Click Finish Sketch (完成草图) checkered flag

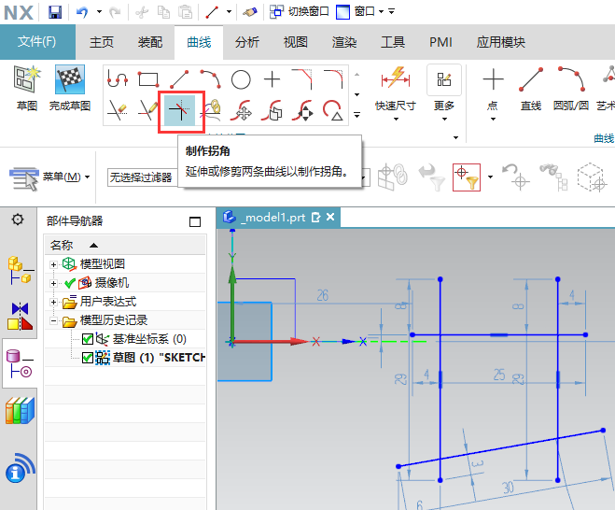(70, 89)
